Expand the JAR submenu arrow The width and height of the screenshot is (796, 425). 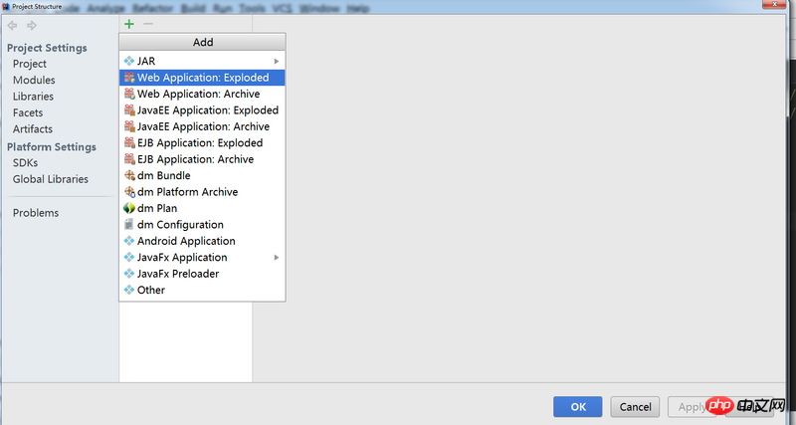[x=276, y=62]
